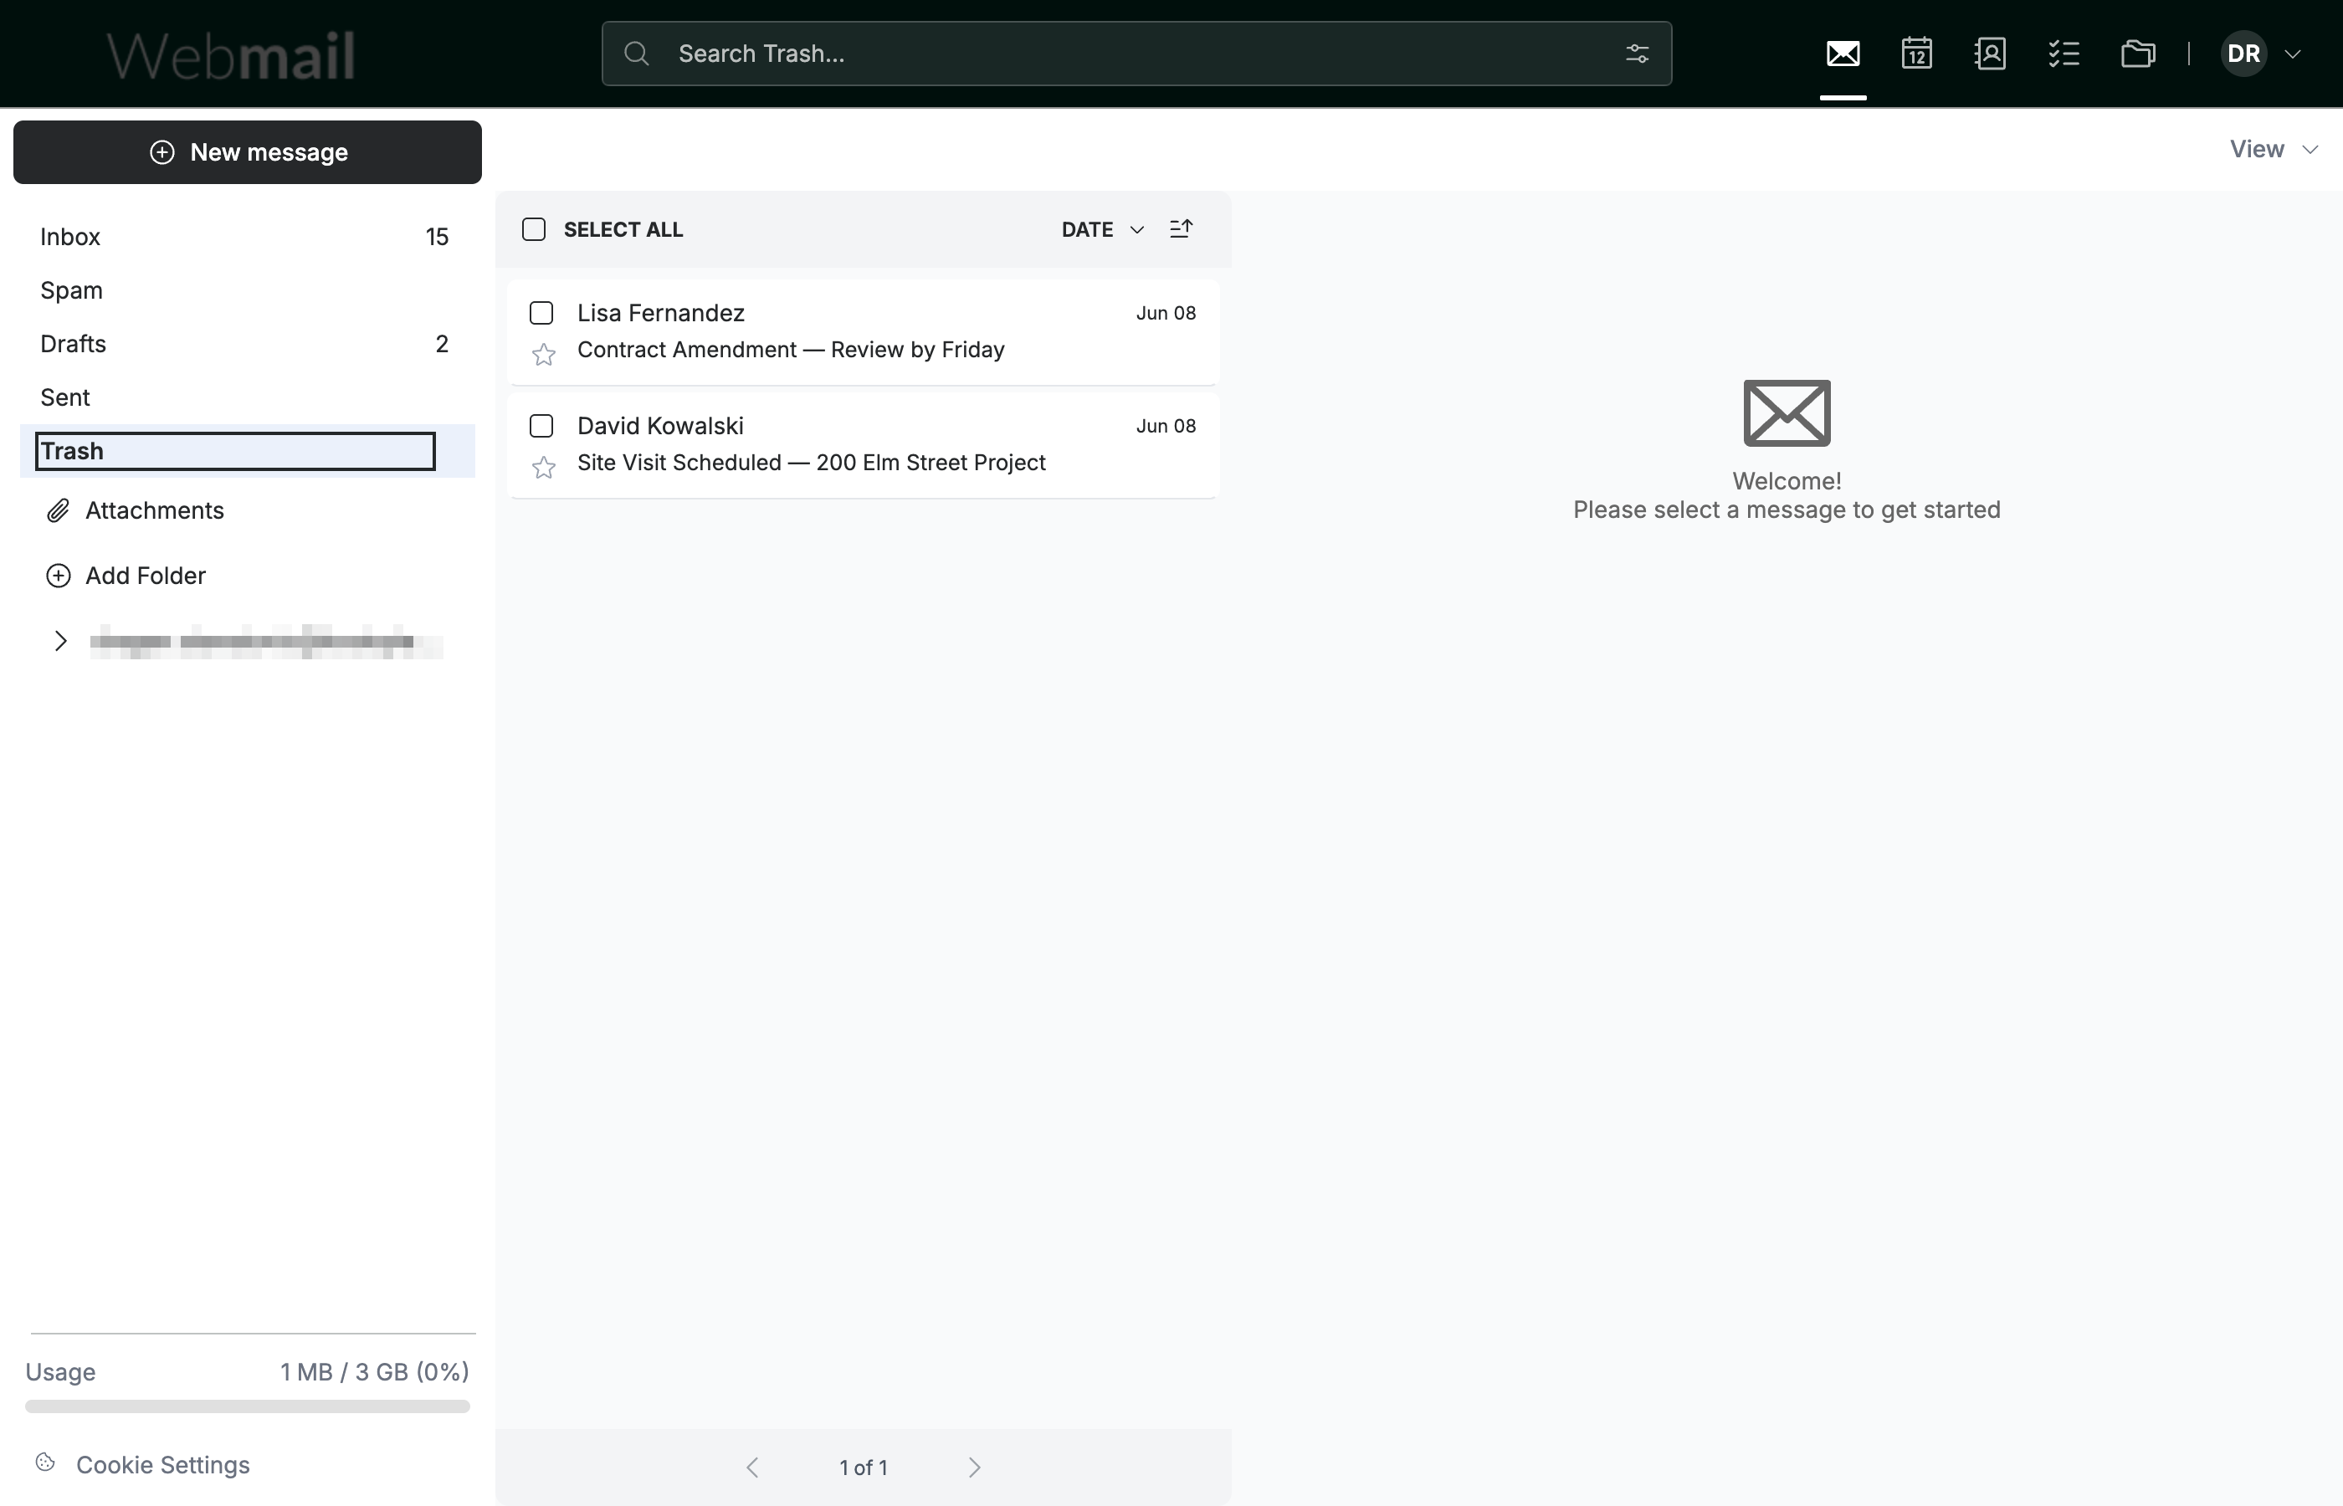
Task: Click the Add Folder plus icon
Action: pos(59,576)
